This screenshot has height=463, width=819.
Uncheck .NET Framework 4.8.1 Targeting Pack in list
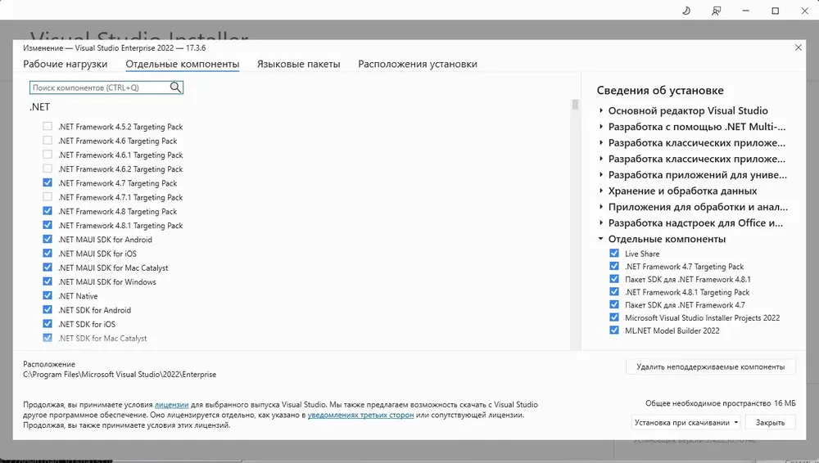(48, 225)
